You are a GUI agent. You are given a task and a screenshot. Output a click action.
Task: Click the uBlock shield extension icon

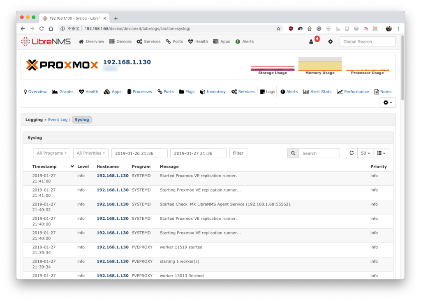point(291,29)
